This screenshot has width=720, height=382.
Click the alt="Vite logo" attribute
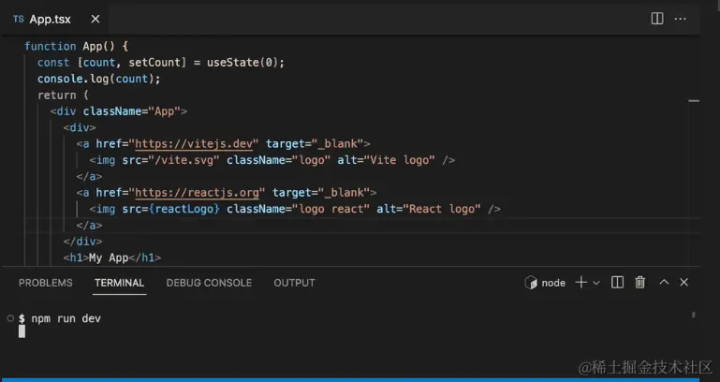pos(386,160)
